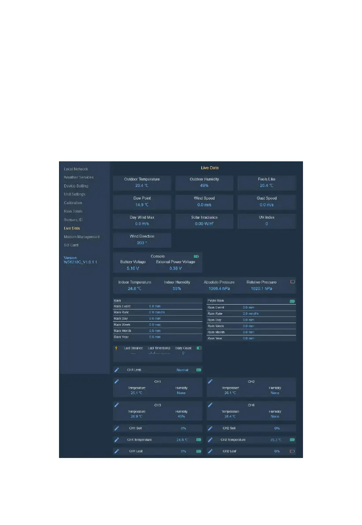Click the pencil edit icon for CH1 Leak
The height and width of the screenshot is (525, 362).
click(116, 370)
